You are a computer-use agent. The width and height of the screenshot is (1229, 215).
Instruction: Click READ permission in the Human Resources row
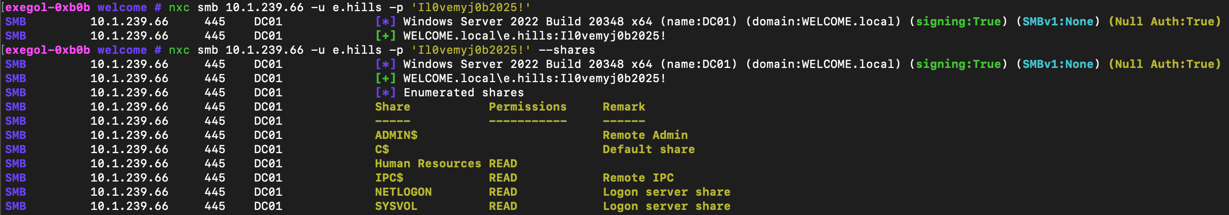pos(503,164)
